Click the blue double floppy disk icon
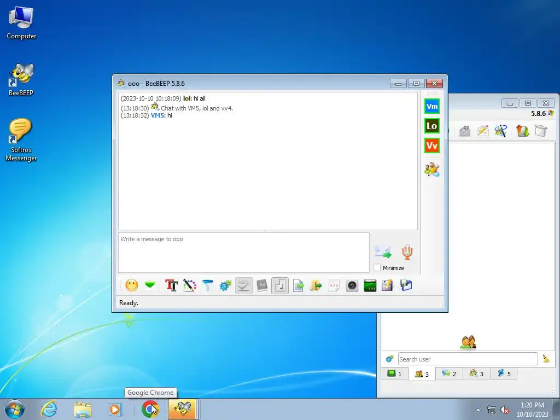The image size is (560, 420). 406,285
